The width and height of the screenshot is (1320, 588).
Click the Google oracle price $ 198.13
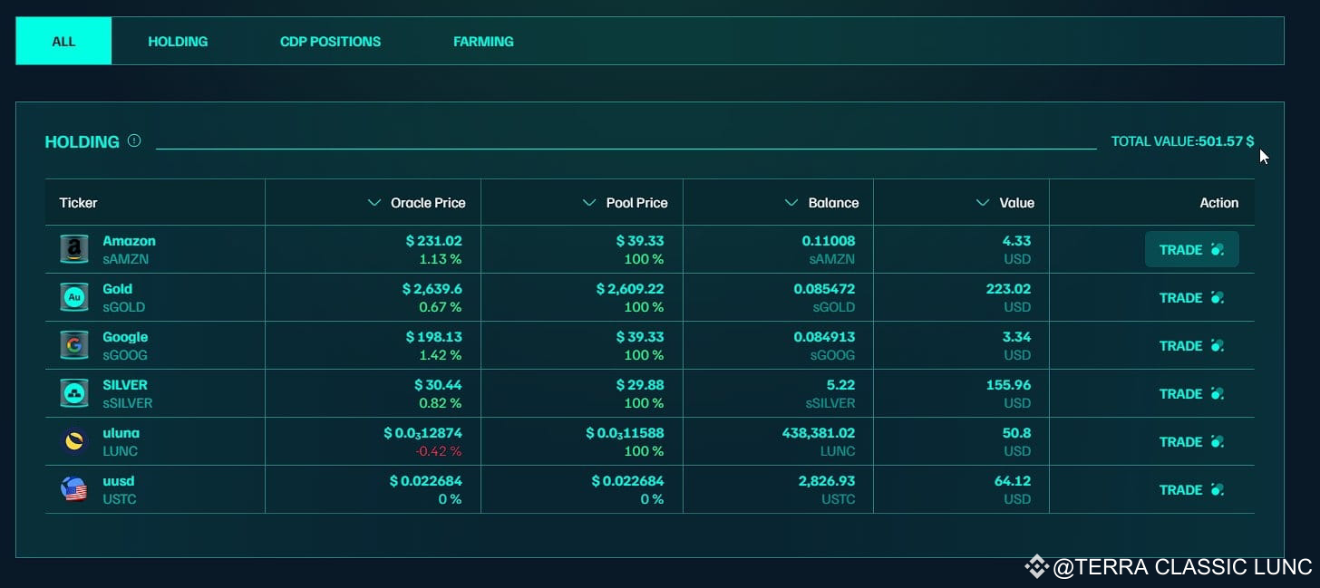click(433, 337)
